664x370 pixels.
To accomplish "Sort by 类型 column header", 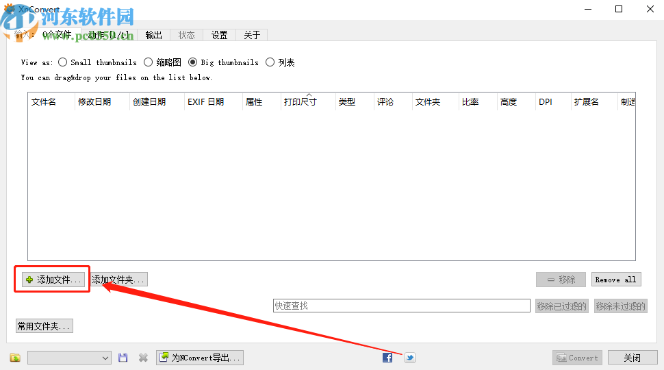I will point(355,101).
